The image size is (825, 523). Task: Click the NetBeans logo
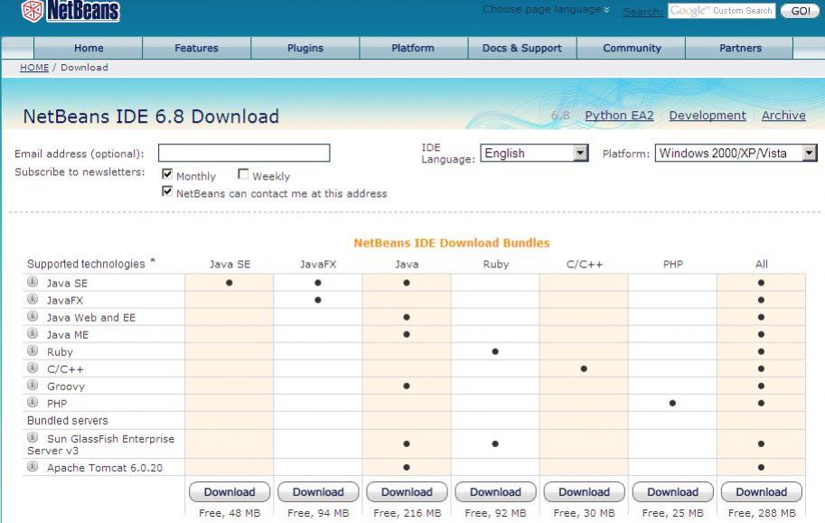click(70, 11)
